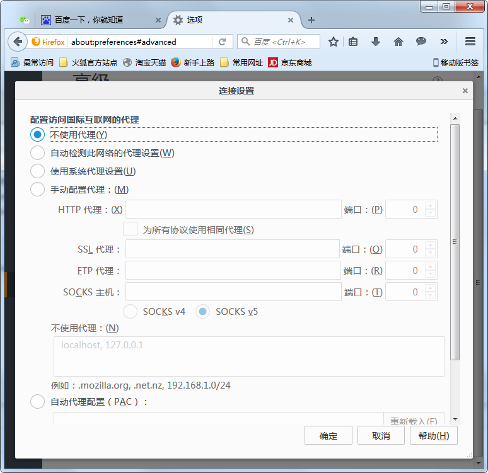Open the chat bubble icon
This screenshot has width=488, height=473.
point(421,42)
